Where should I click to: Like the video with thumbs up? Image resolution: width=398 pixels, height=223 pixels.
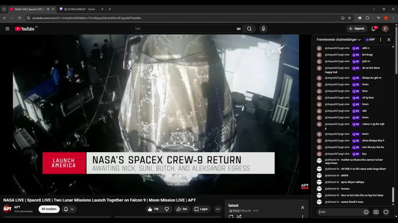pos(153,209)
